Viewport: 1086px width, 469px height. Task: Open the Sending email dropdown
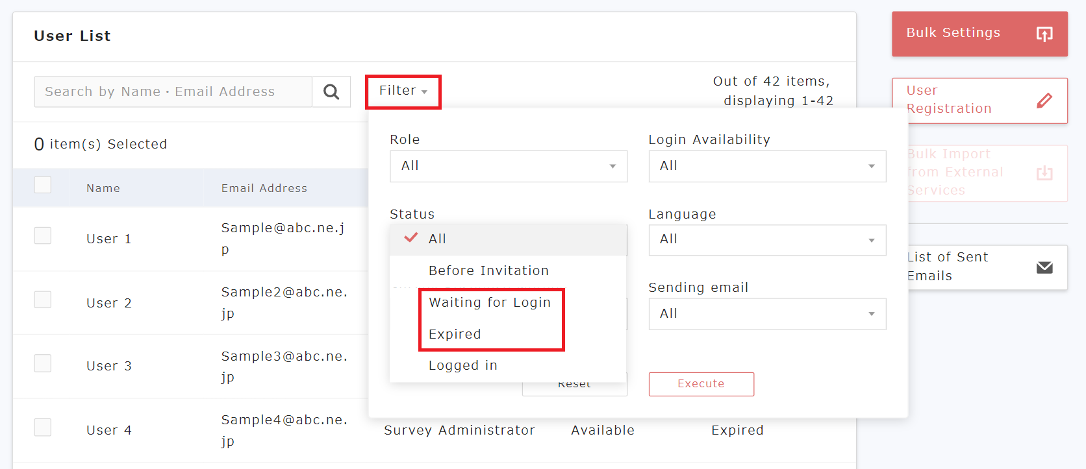click(x=766, y=314)
